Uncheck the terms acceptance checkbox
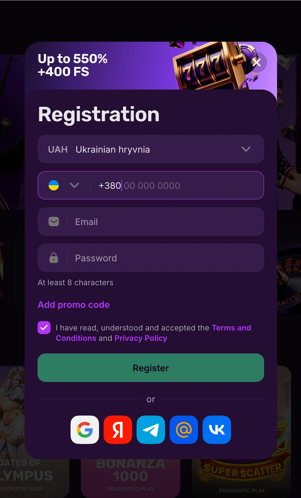 coord(44,328)
